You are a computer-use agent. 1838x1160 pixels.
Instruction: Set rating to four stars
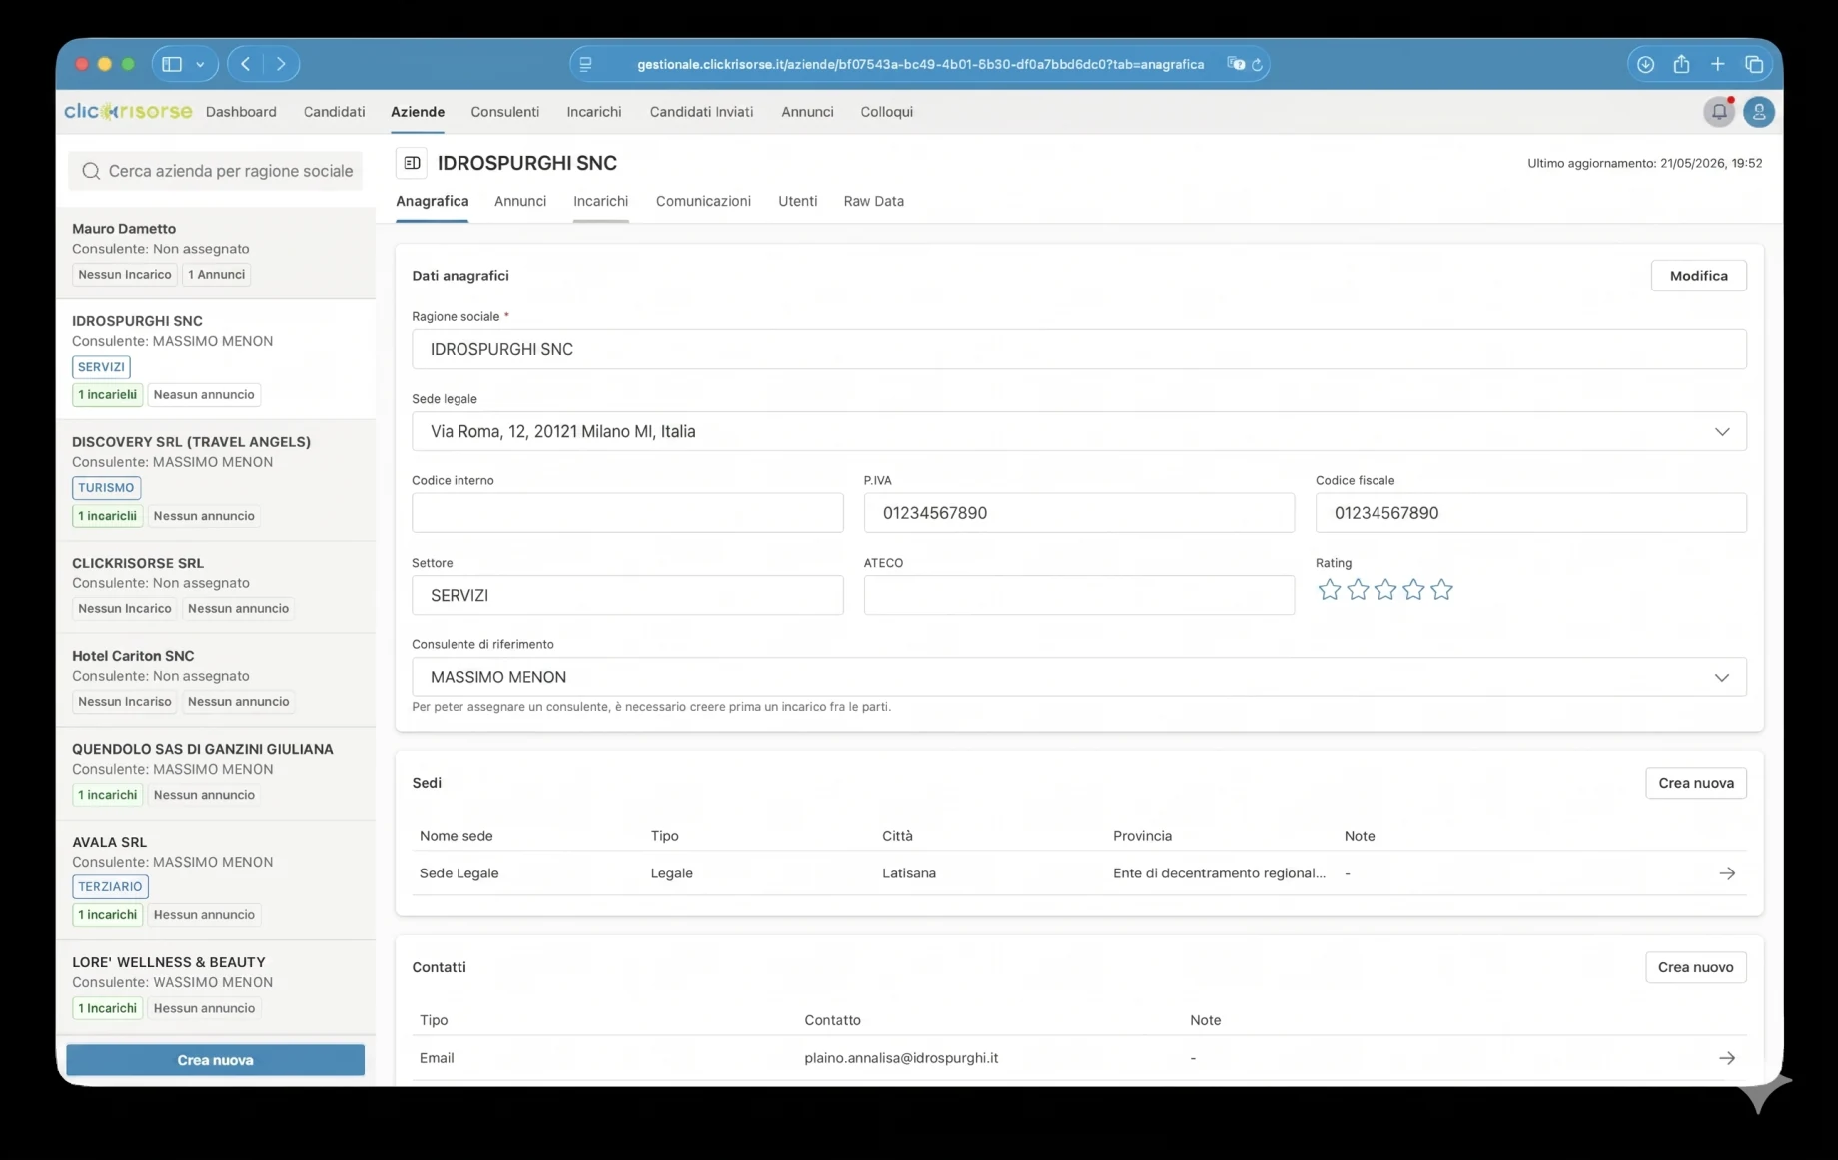tap(1413, 590)
